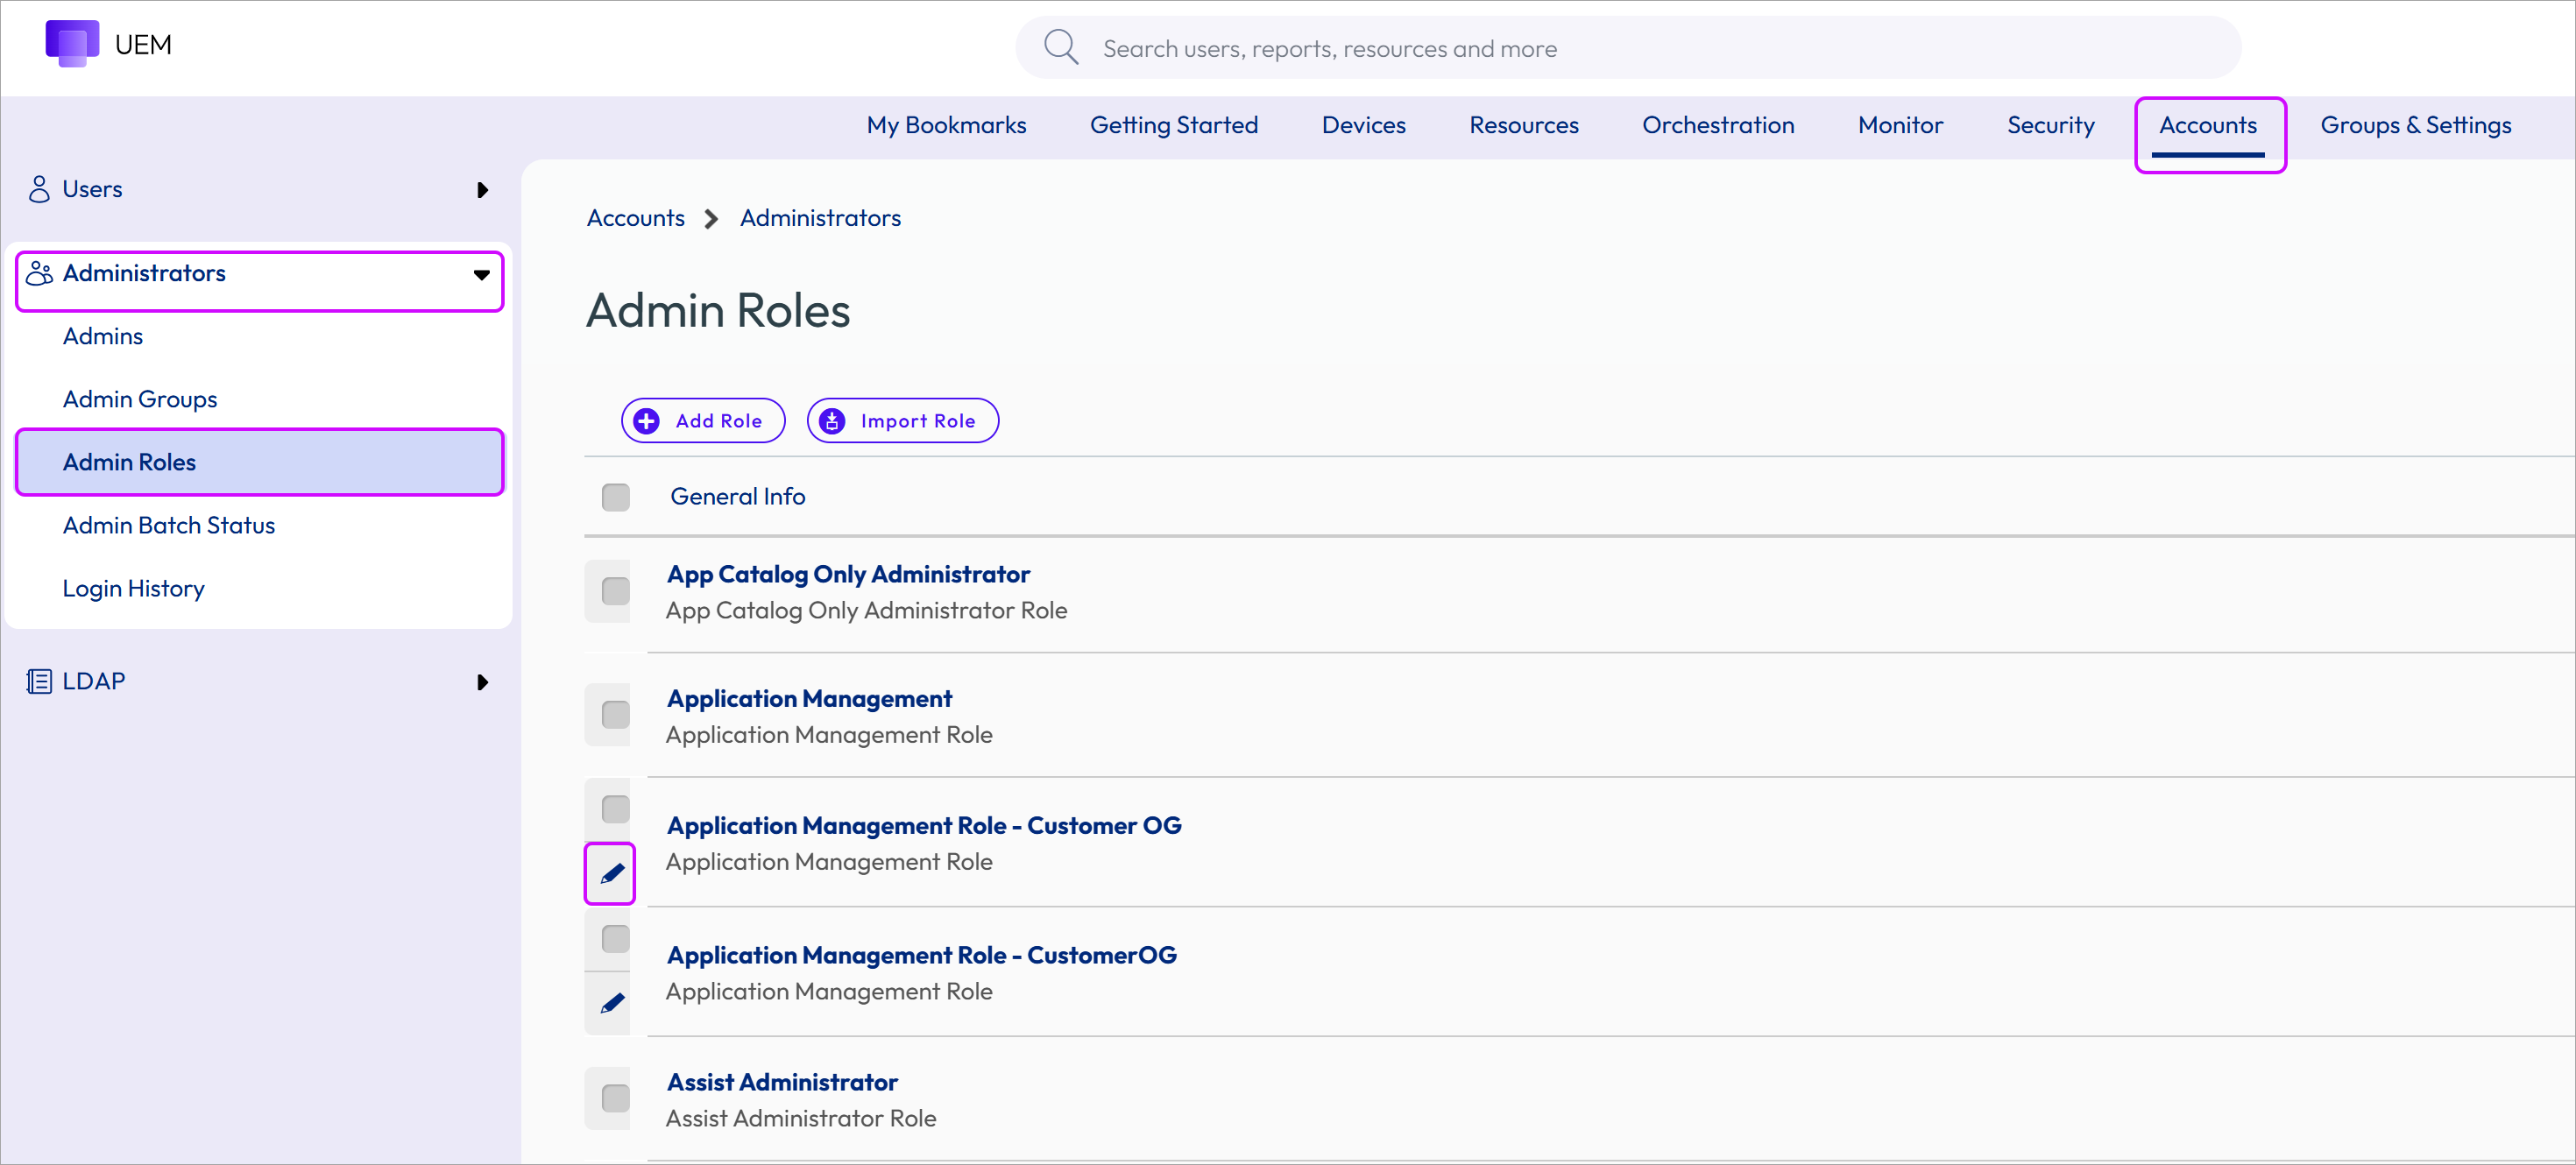Click breadcrumb chevron after Accounts

pos(711,218)
